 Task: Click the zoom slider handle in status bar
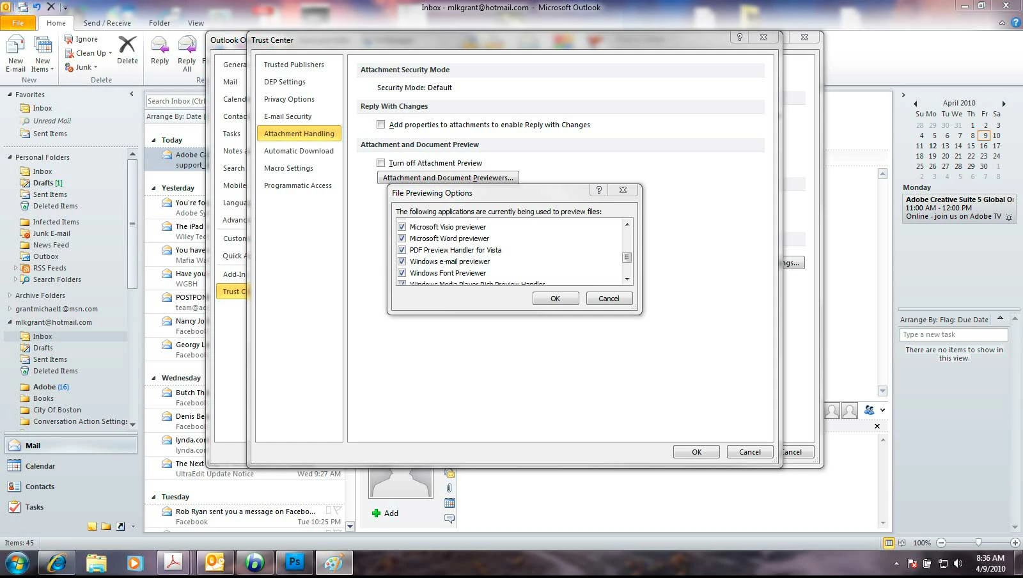coord(978,542)
